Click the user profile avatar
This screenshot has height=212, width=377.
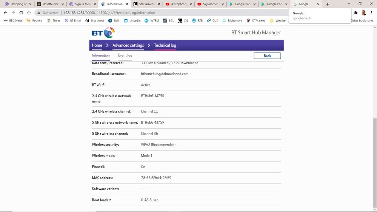363,12
